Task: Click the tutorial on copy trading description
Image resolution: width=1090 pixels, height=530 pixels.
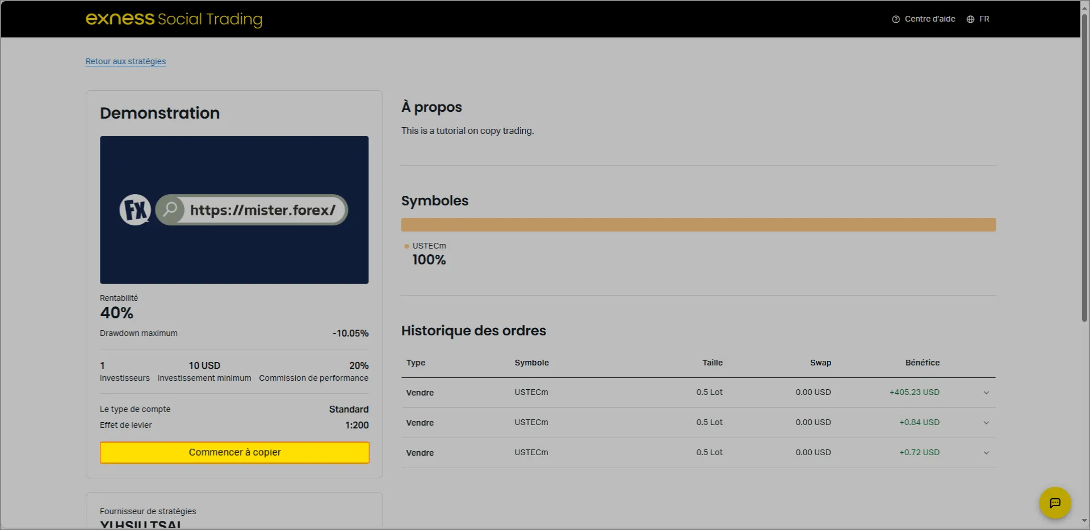Action: click(x=467, y=131)
